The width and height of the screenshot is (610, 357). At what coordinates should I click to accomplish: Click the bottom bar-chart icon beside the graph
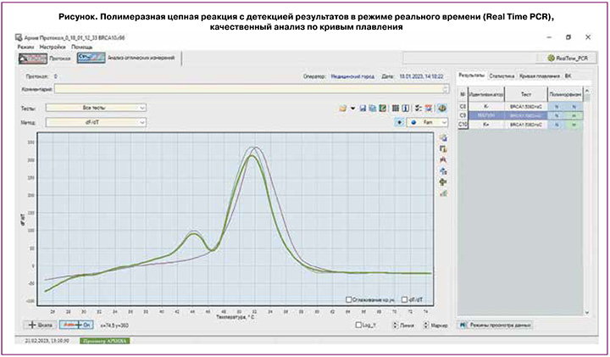click(x=443, y=192)
